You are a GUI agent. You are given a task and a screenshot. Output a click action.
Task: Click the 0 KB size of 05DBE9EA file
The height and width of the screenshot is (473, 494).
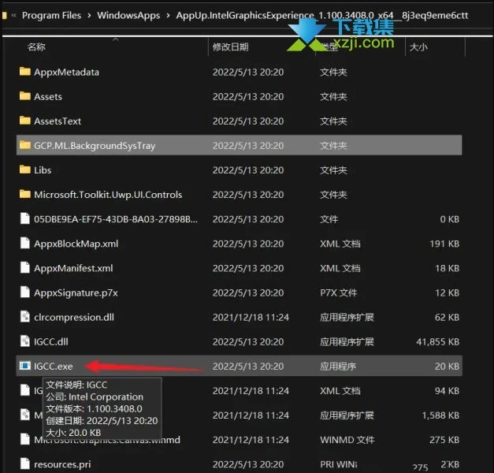click(x=450, y=219)
